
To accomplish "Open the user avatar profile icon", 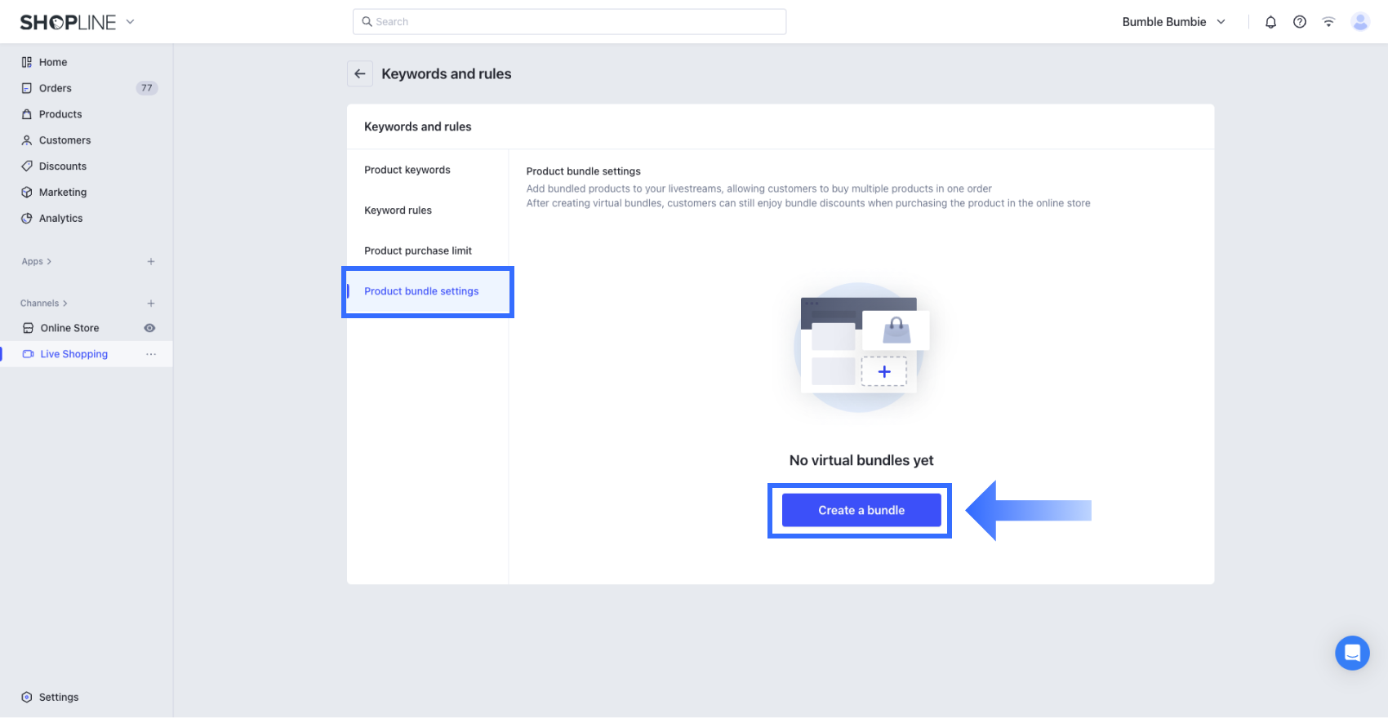I will click(x=1360, y=22).
